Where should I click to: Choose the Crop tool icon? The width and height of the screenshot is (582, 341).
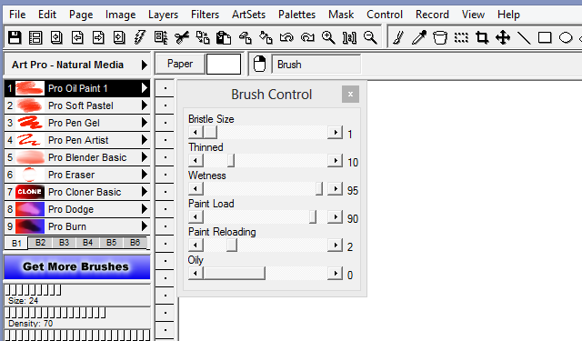[482, 37]
